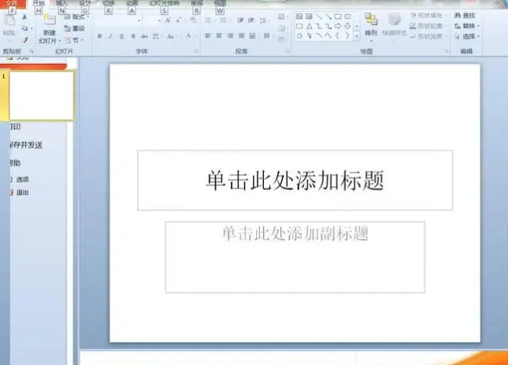Open the Section (节) dropdown
The image size is (508, 365).
point(75,40)
